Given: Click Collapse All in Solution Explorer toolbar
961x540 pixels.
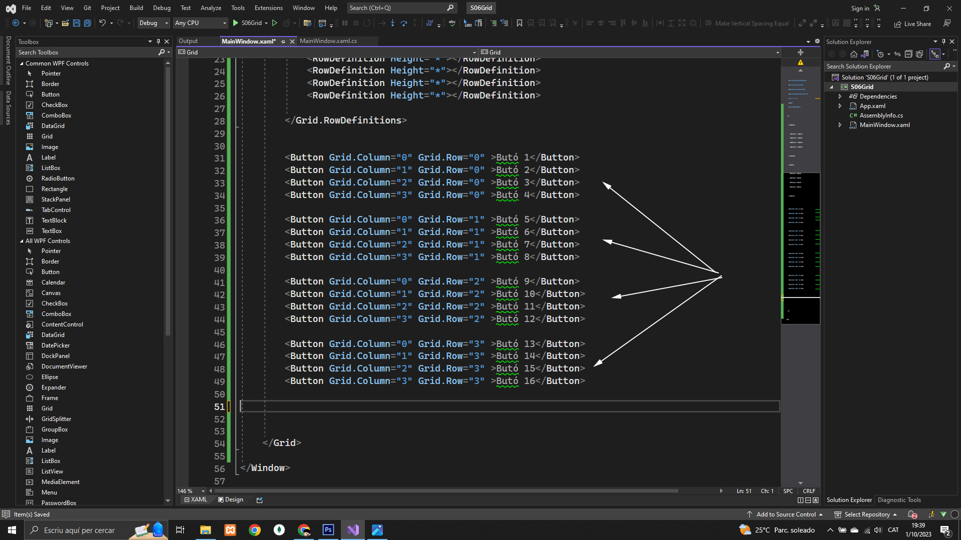Looking at the screenshot, I should (x=908, y=54).
